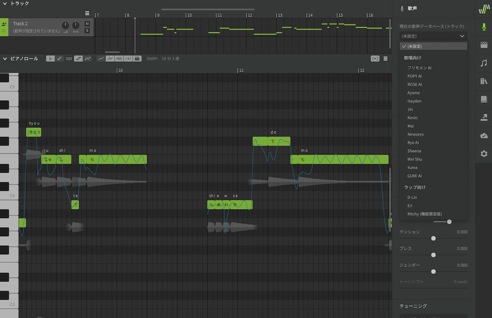Choose Jin voice from list
This screenshot has height=318, width=492.
coord(410,109)
